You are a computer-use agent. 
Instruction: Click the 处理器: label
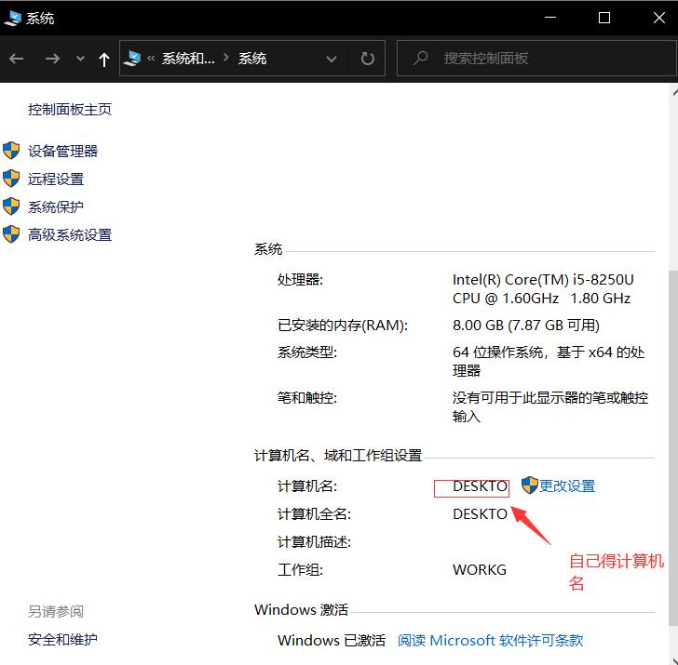coord(300,280)
